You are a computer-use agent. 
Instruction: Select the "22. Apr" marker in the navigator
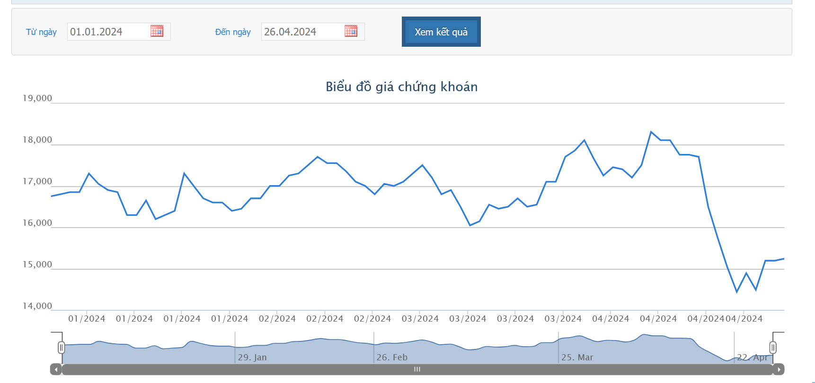[x=752, y=357]
